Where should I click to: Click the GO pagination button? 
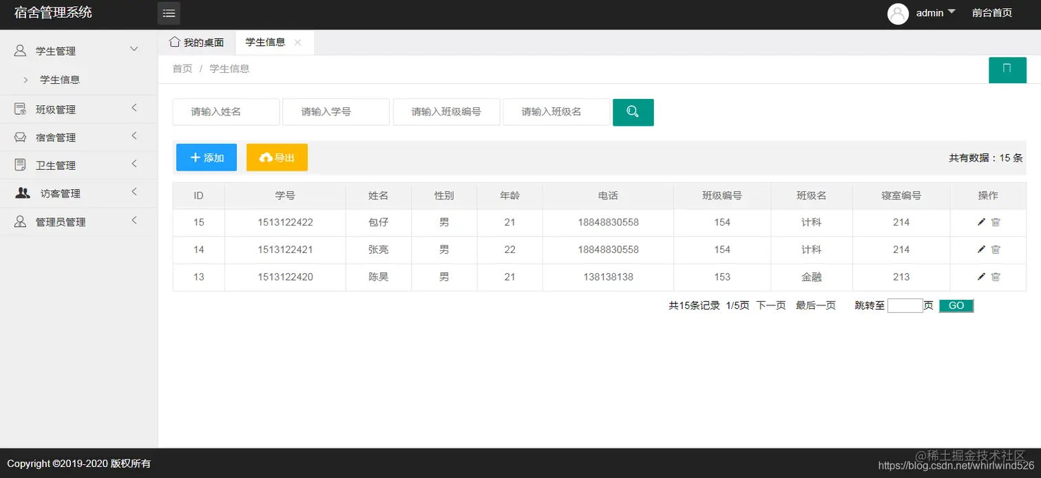coord(956,305)
